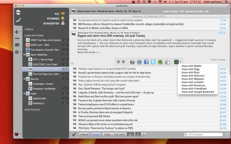
Task: Click plus button beside search field
Action: tap(227, 134)
